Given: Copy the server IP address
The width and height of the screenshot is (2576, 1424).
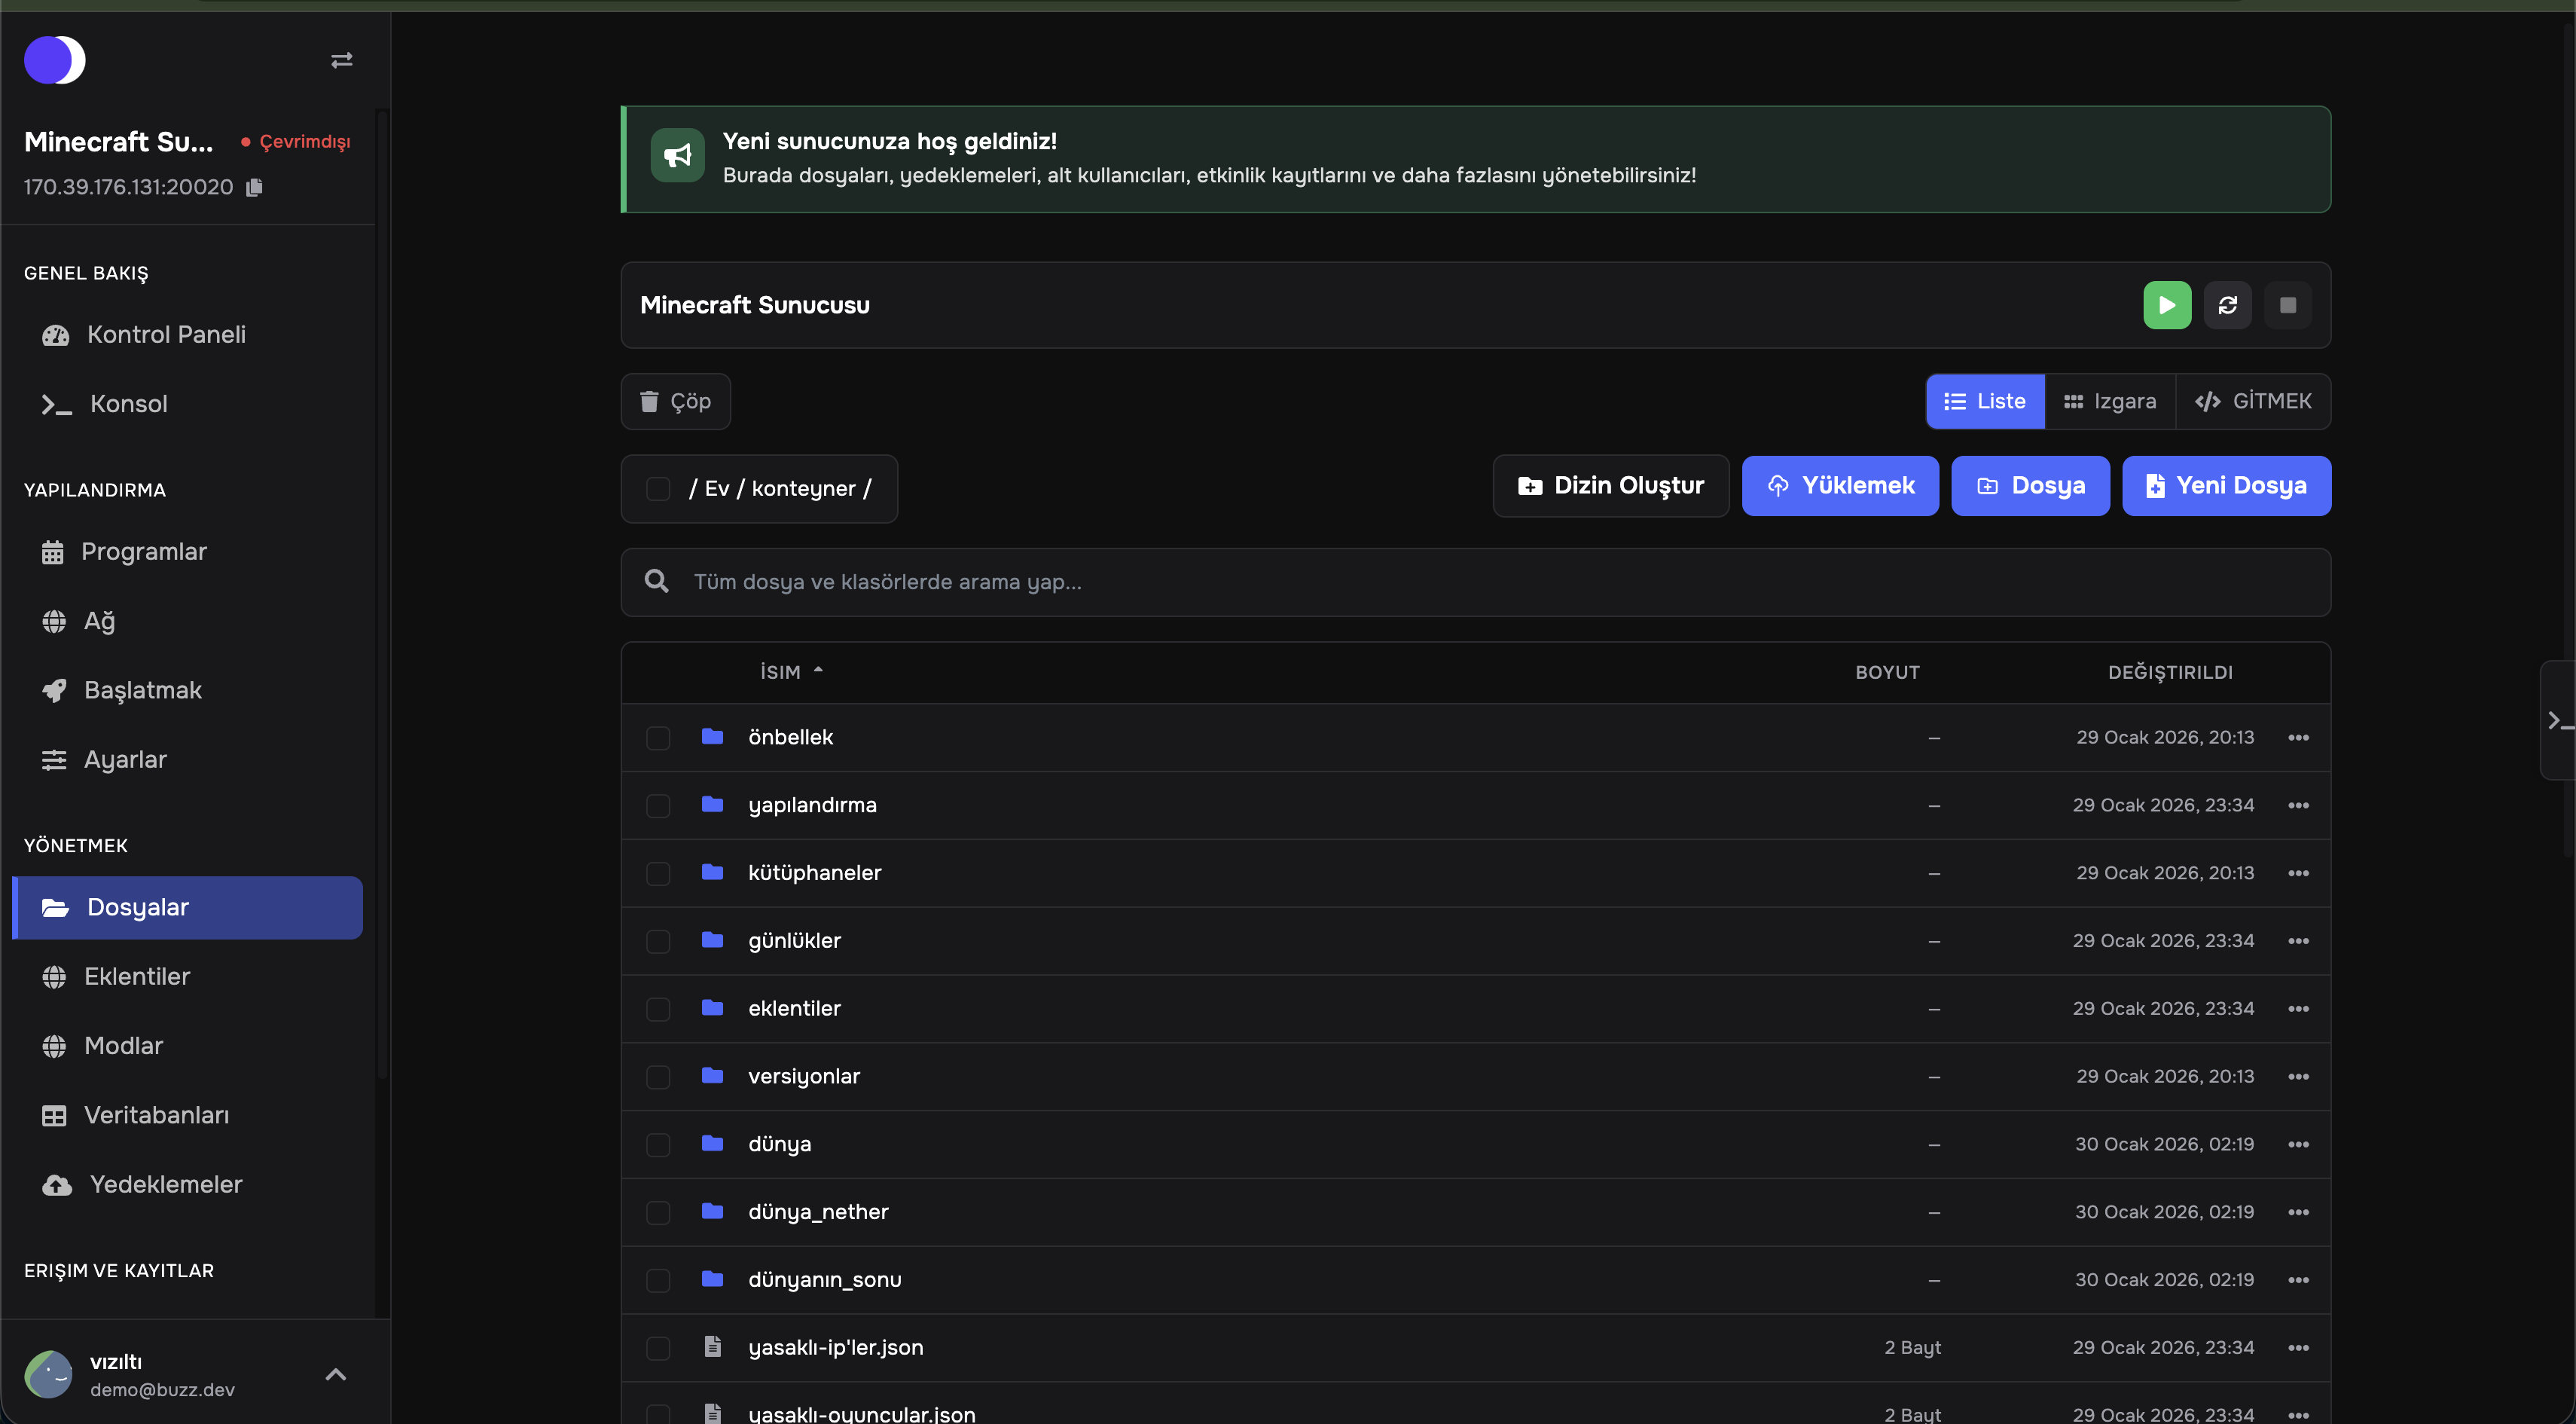Looking at the screenshot, I should pos(254,187).
